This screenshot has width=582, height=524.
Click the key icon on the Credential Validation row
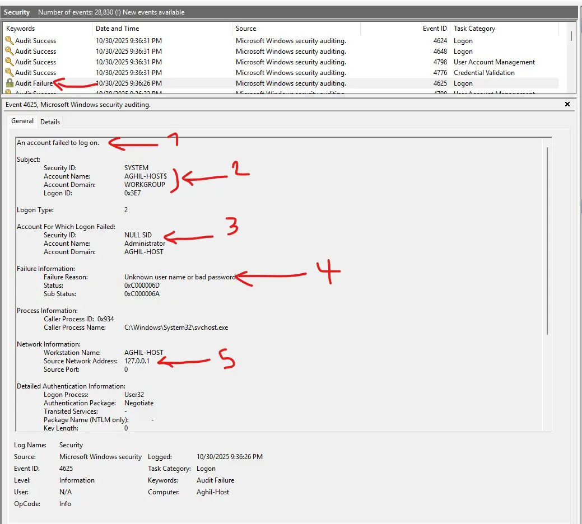click(x=9, y=73)
